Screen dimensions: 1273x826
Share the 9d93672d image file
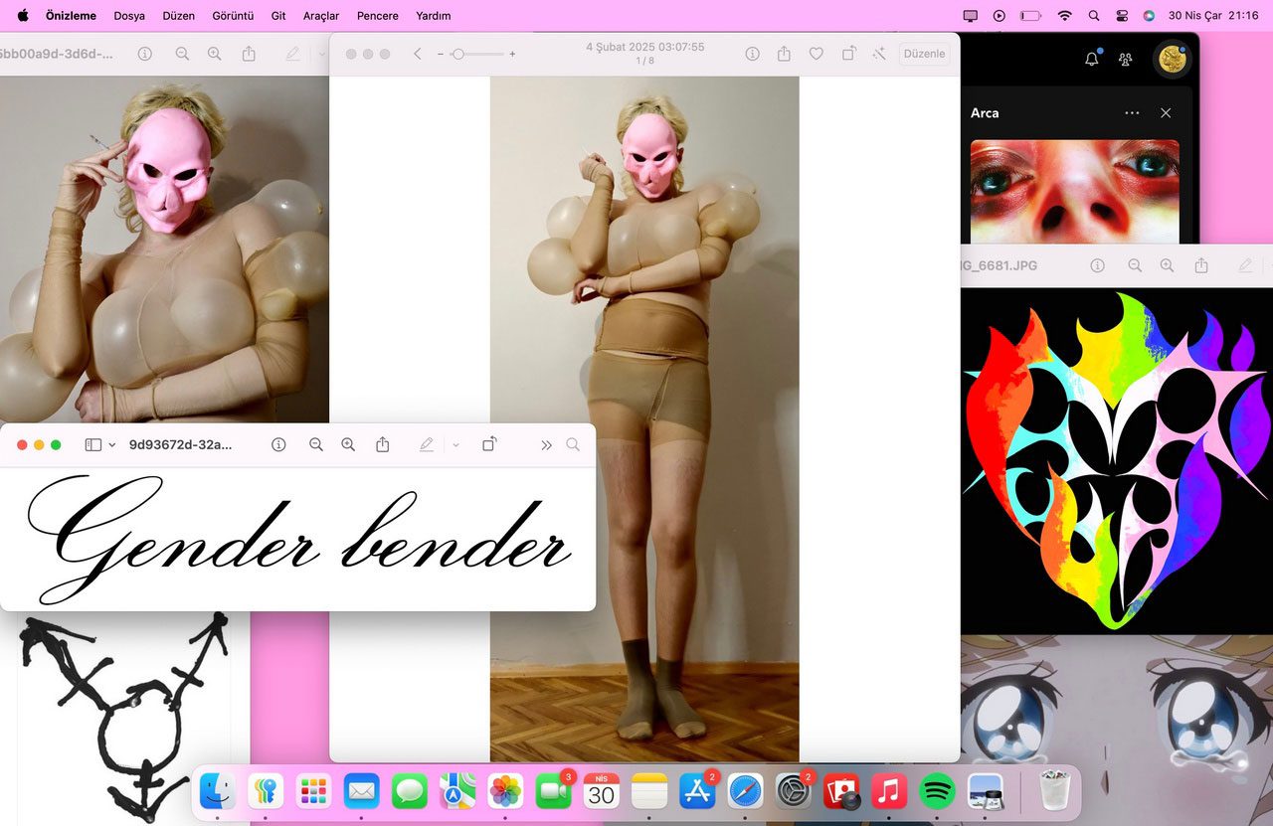click(383, 445)
